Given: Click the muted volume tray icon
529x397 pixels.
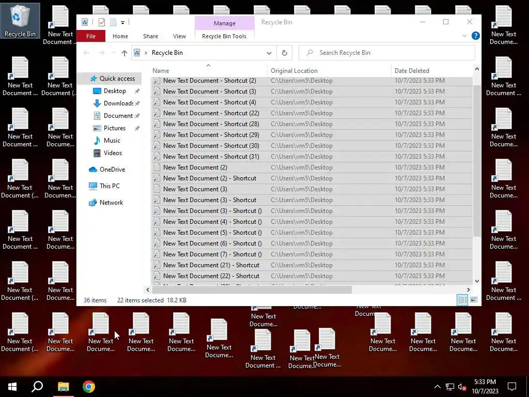Looking at the screenshot, I should (462, 387).
